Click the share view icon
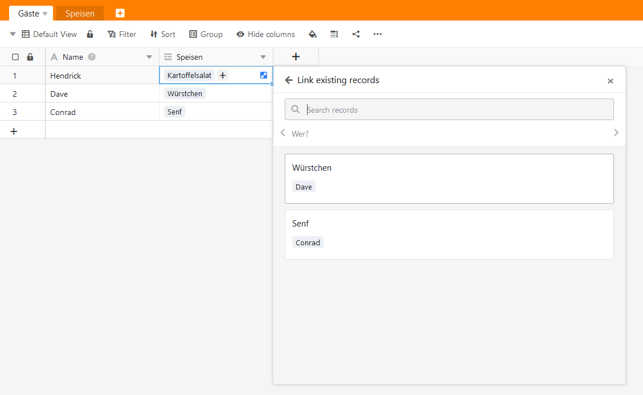 click(x=356, y=34)
